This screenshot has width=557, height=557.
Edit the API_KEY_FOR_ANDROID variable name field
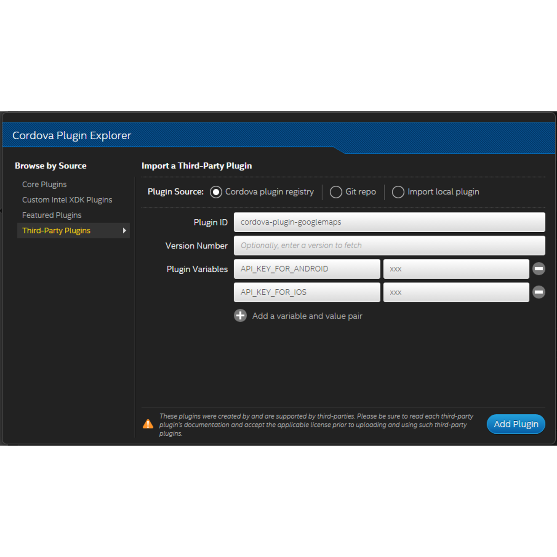307,269
